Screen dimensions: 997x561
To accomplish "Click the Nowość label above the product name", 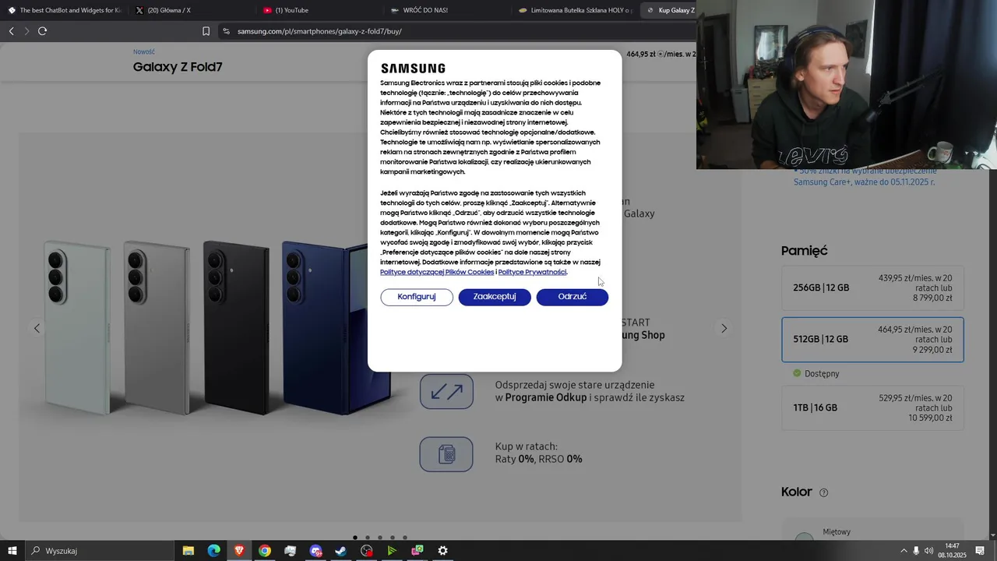I will (144, 52).
